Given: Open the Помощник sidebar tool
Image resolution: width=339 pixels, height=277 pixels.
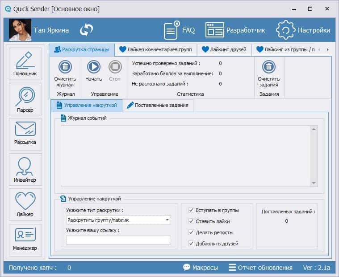Looking at the screenshot, I should tap(25, 64).
